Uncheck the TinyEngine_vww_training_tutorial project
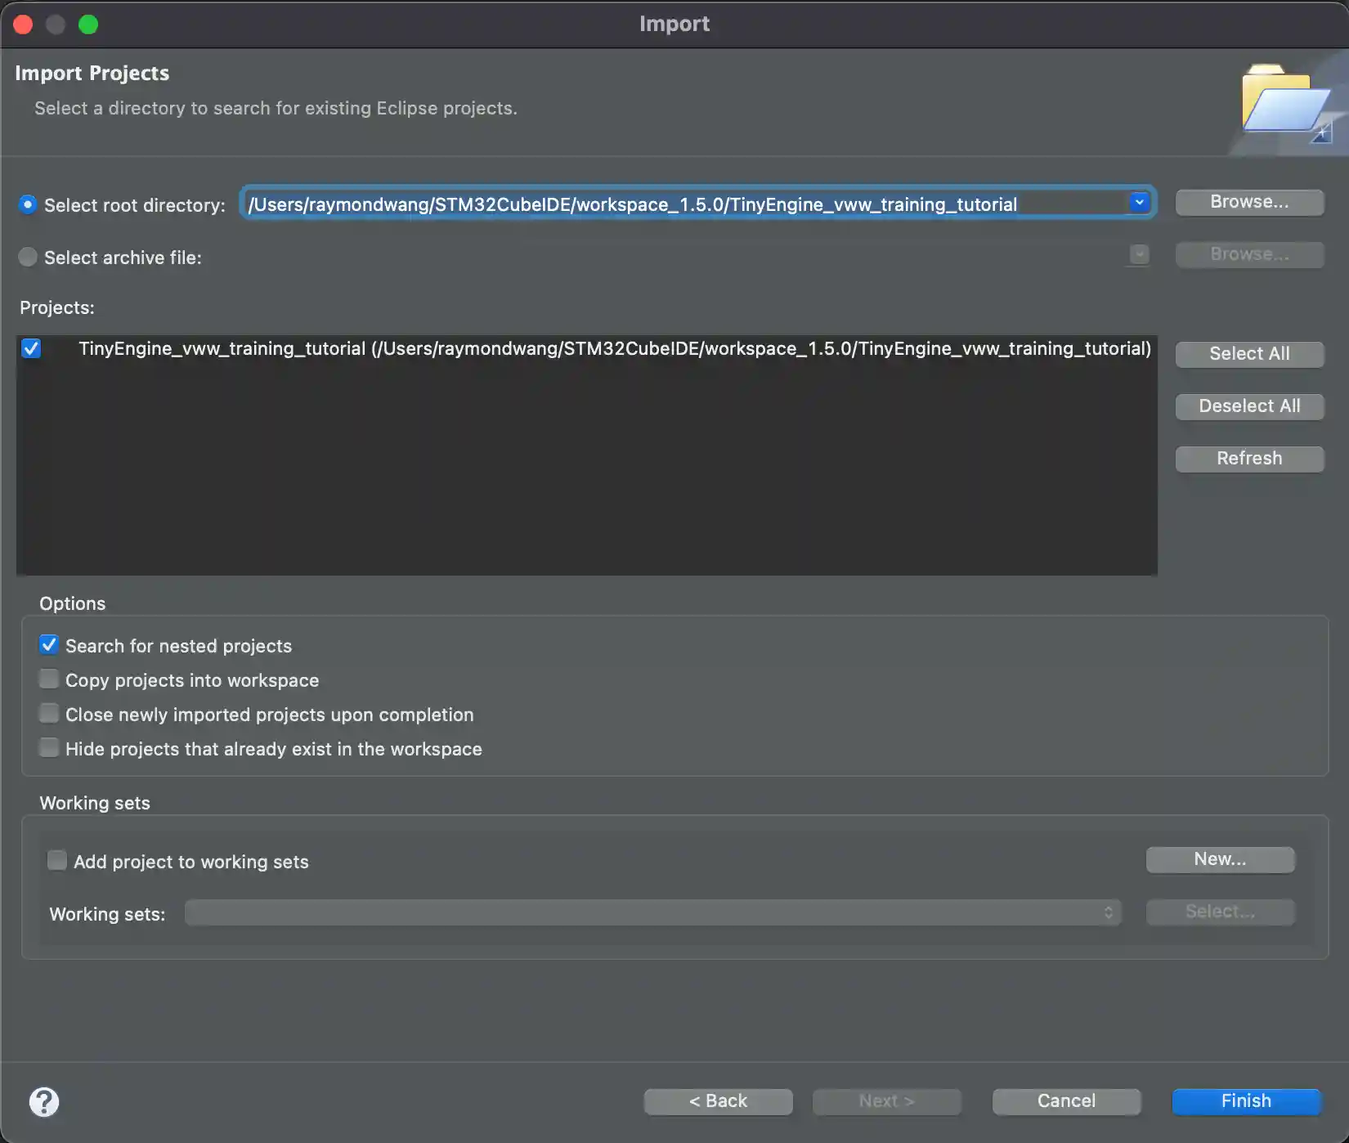 [31, 348]
